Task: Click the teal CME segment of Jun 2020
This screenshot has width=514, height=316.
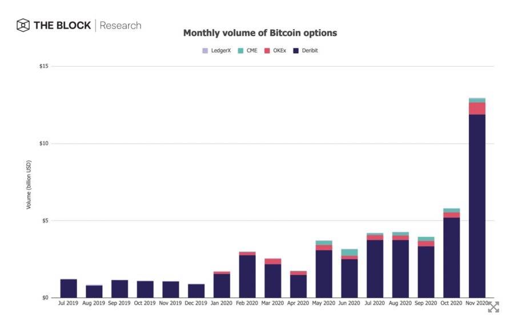Action: [350, 252]
